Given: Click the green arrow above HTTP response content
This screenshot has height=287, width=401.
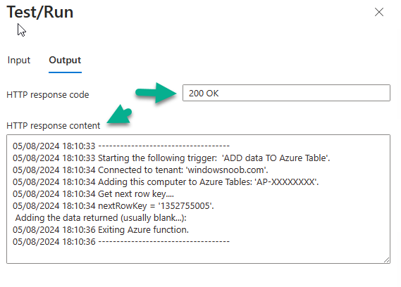Looking at the screenshot, I should click(120, 114).
